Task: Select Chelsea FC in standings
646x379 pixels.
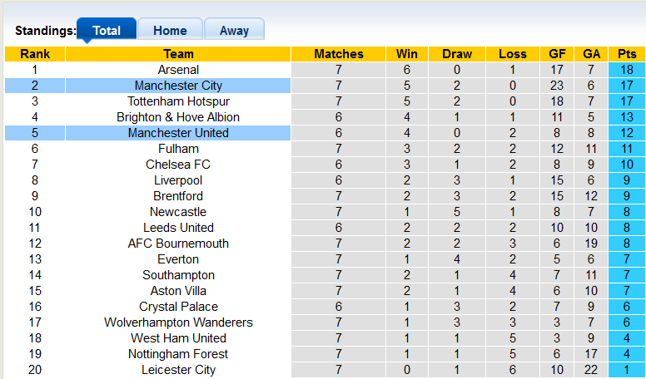Action: click(x=178, y=165)
